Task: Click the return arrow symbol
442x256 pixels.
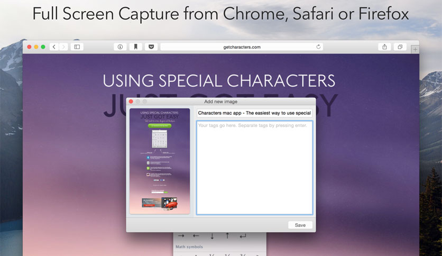Action: click(243, 236)
